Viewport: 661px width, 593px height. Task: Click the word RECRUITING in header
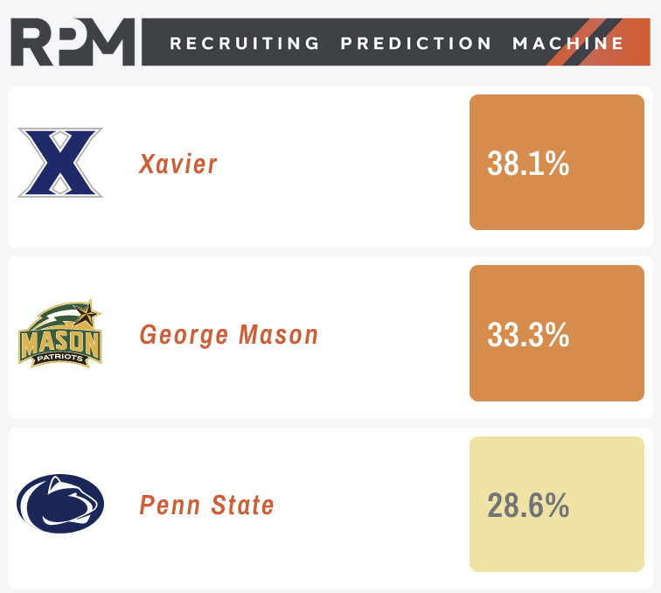244,43
